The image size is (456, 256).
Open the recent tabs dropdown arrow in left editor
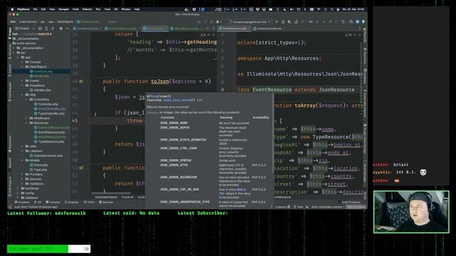pyautogui.click(x=207, y=28)
